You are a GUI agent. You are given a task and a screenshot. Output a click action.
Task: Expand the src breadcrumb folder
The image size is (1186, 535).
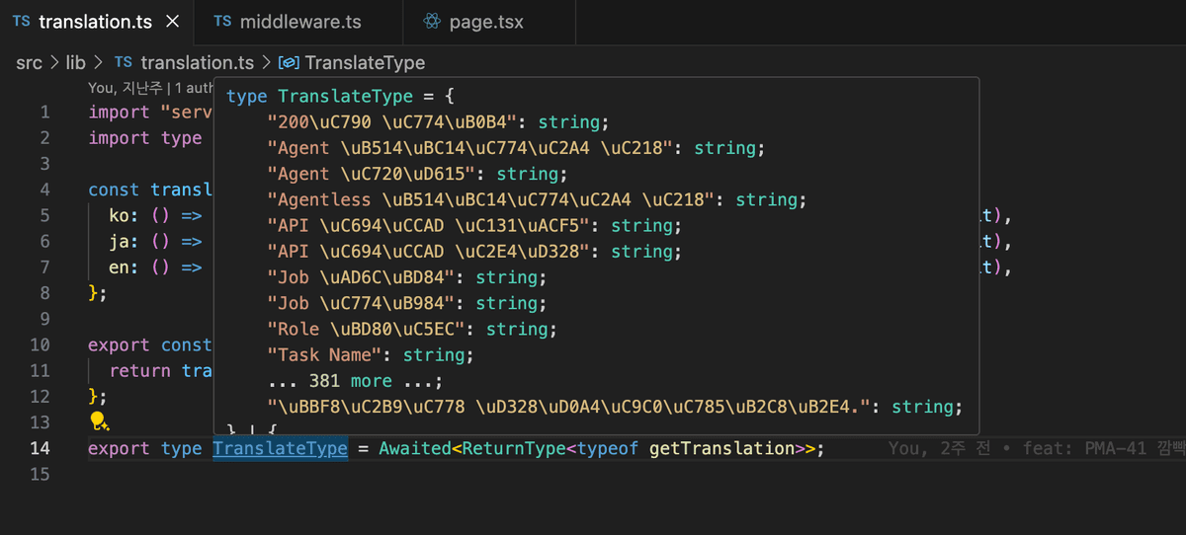(x=29, y=63)
